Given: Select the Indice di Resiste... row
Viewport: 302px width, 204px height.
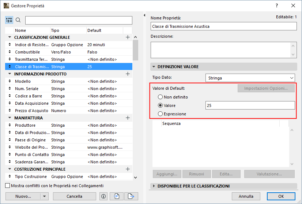Looking at the screenshot, I should click(69, 45).
